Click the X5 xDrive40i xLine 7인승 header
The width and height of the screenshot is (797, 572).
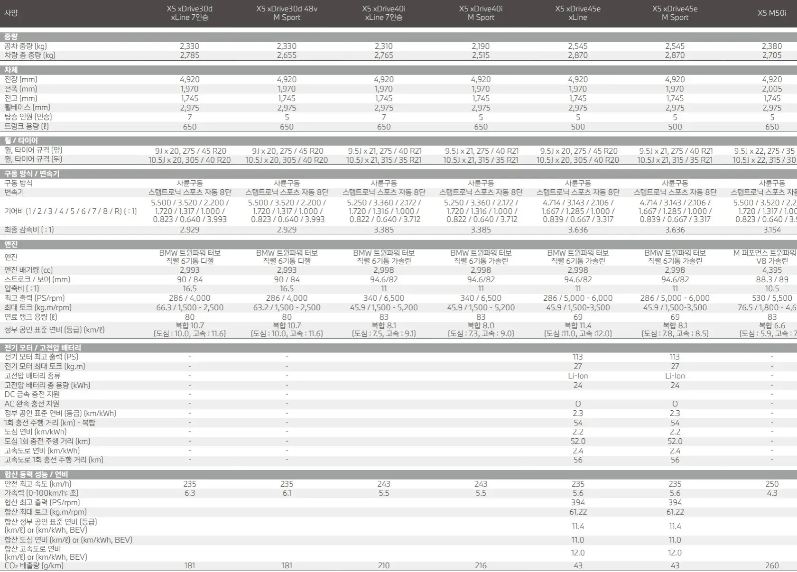tap(384, 13)
